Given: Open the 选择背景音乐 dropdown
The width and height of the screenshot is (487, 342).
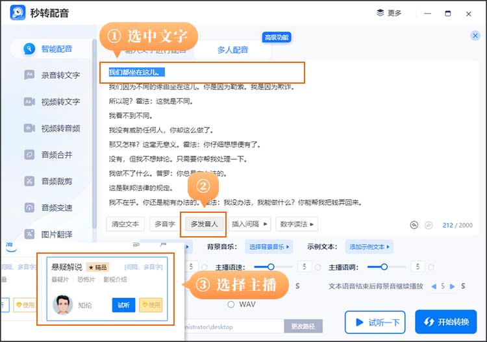Looking at the screenshot, I should click(x=269, y=247).
